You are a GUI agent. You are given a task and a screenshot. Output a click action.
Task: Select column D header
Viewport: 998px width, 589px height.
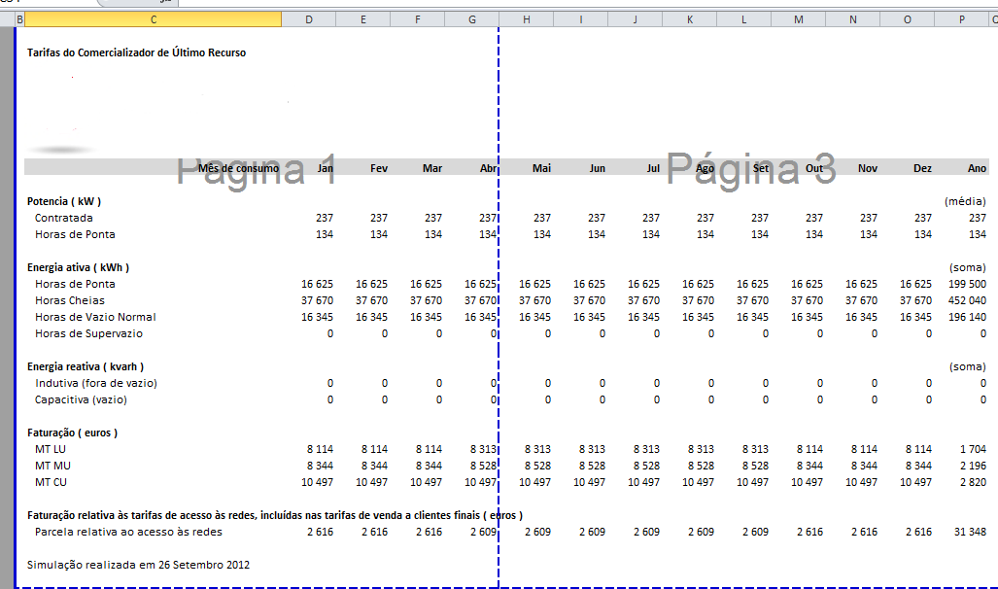click(309, 18)
